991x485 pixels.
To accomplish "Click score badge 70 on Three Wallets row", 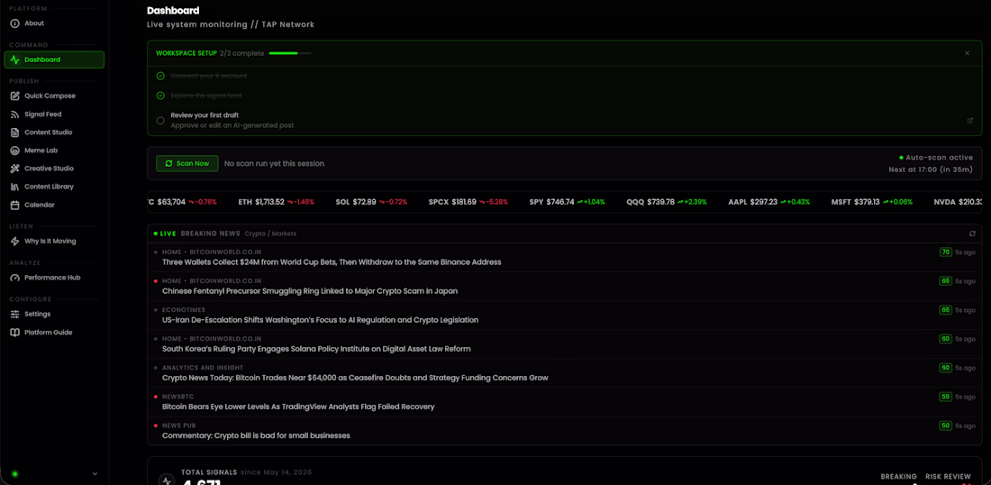I will (x=945, y=252).
